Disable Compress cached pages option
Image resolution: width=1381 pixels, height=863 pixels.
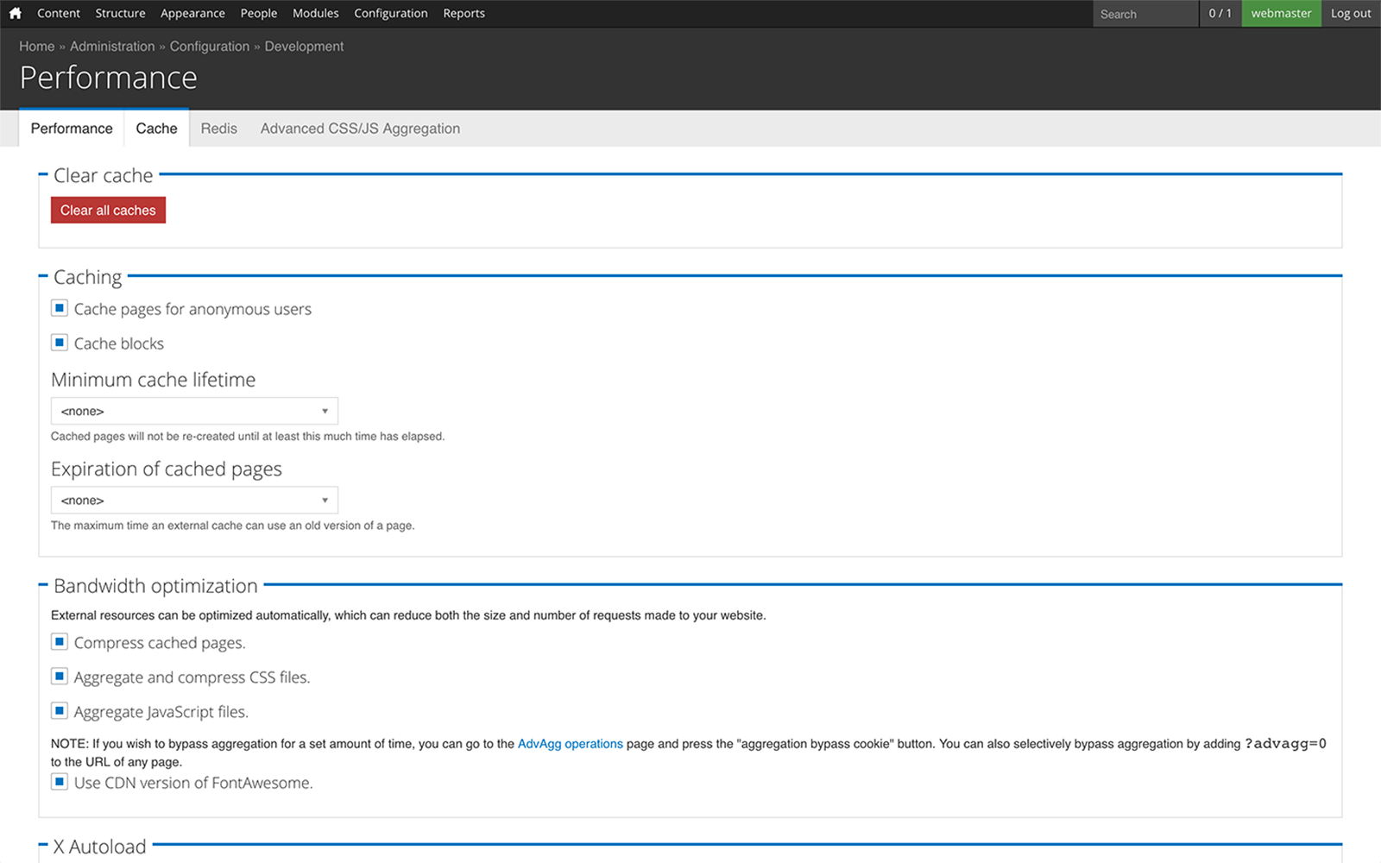coord(60,642)
